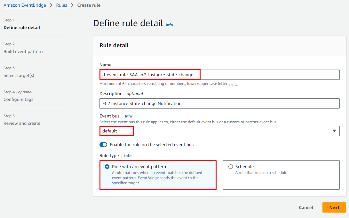Select Rule with an event pattern radio button

pos(107,167)
